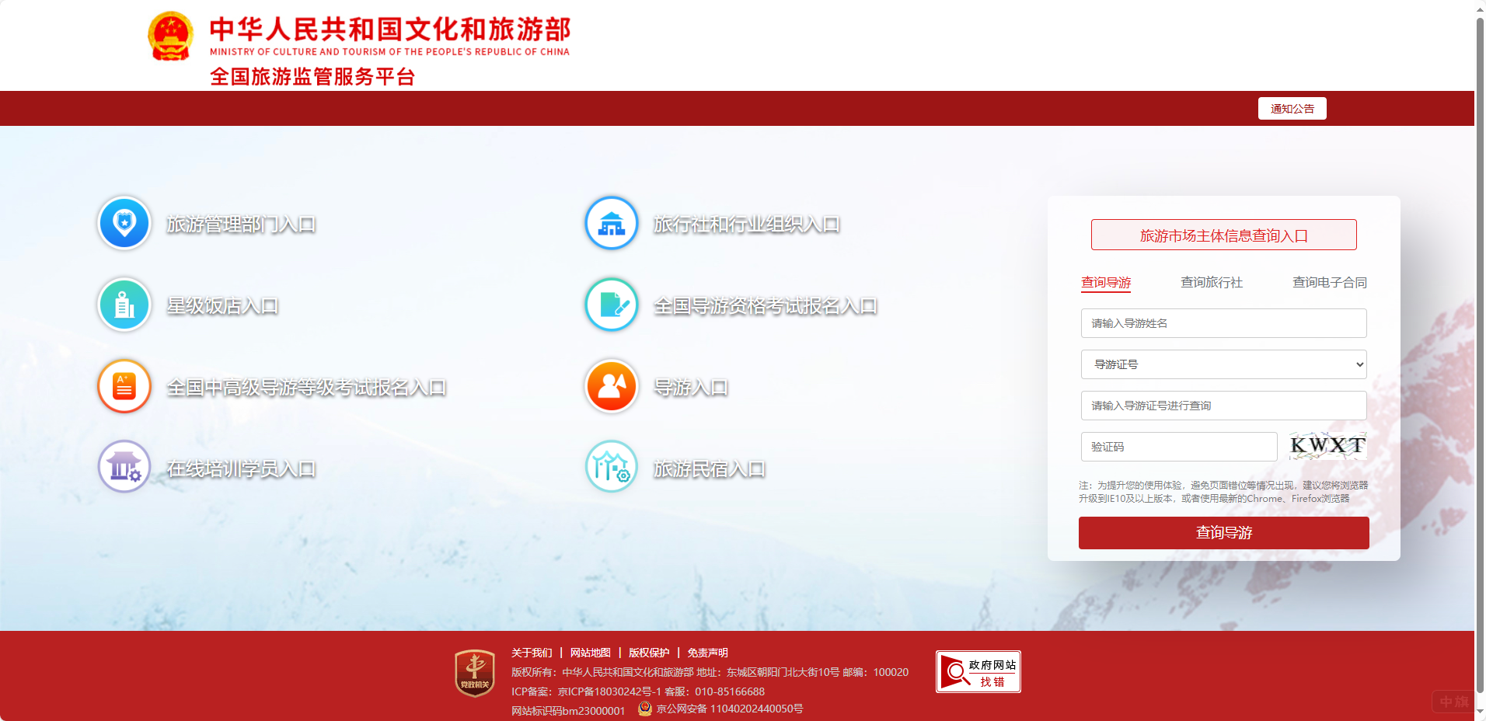This screenshot has width=1486, height=721.
Task: Click the travel agency building entrance icon
Action: point(612,224)
